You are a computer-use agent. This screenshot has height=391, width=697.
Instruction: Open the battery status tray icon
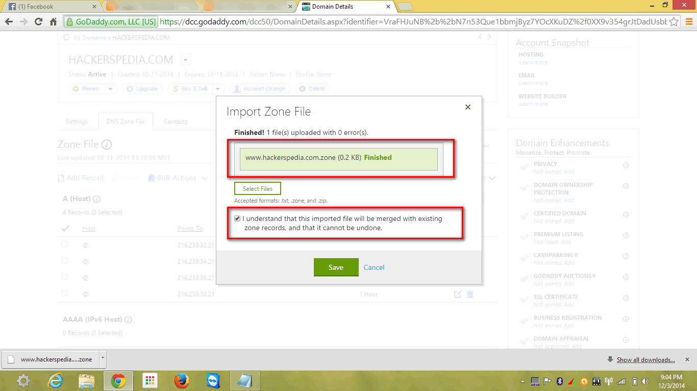[634, 381]
